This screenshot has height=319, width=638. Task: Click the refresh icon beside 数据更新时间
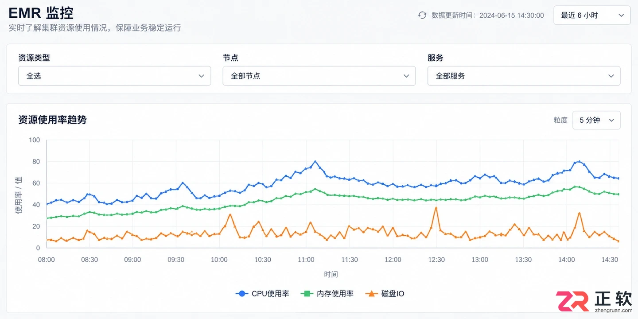coord(422,15)
